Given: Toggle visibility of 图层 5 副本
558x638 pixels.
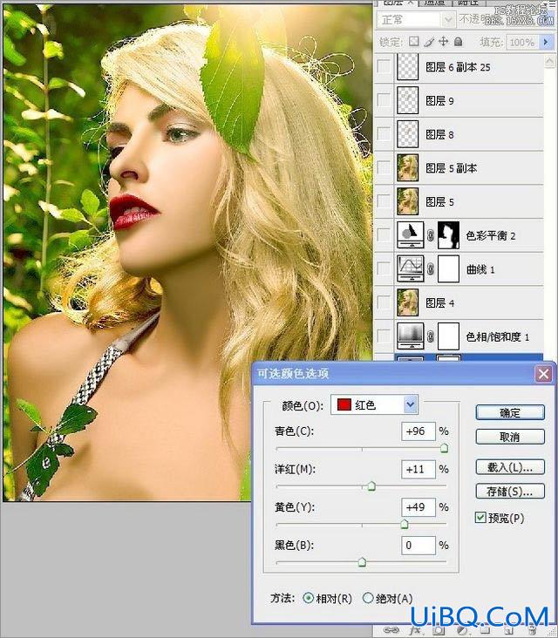Looking at the screenshot, I should coord(384,167).
